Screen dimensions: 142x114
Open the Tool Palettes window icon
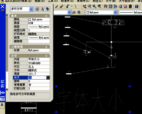pyautogui.click(x=116, y=6)
